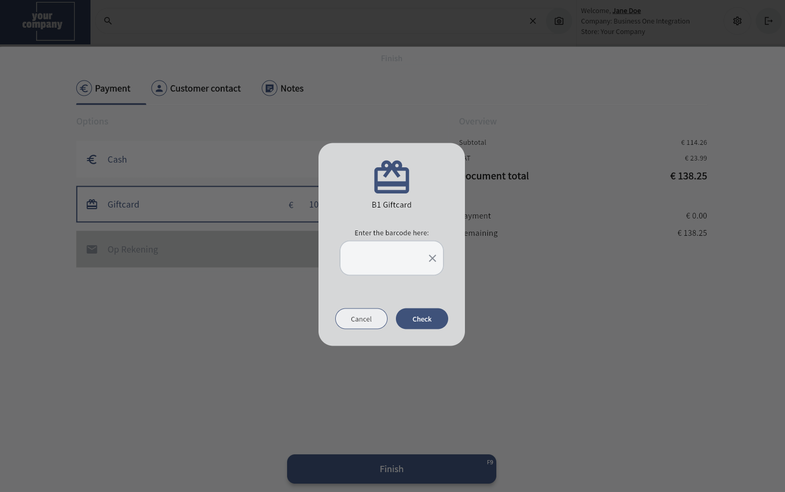This screenshot has width=785, height=492.
Task: Click the magnifier search icon
Action: [x=108, y=21]
